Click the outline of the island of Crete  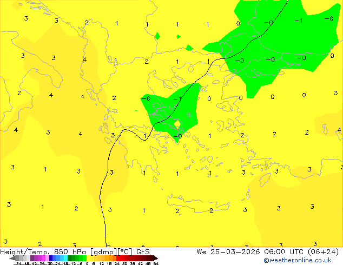tap(199, 203)
